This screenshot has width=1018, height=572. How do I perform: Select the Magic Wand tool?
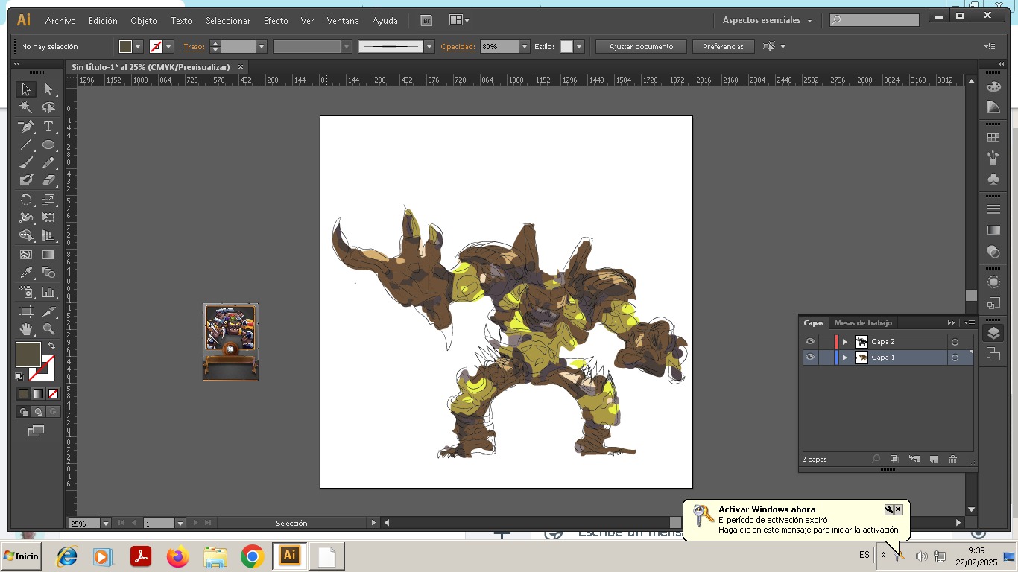click(26, 108)
